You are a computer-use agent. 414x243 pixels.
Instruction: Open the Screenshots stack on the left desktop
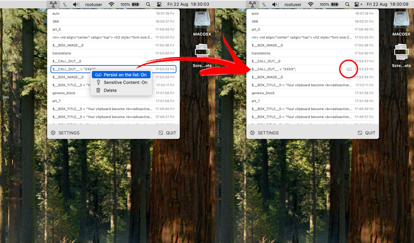(202, 56)
